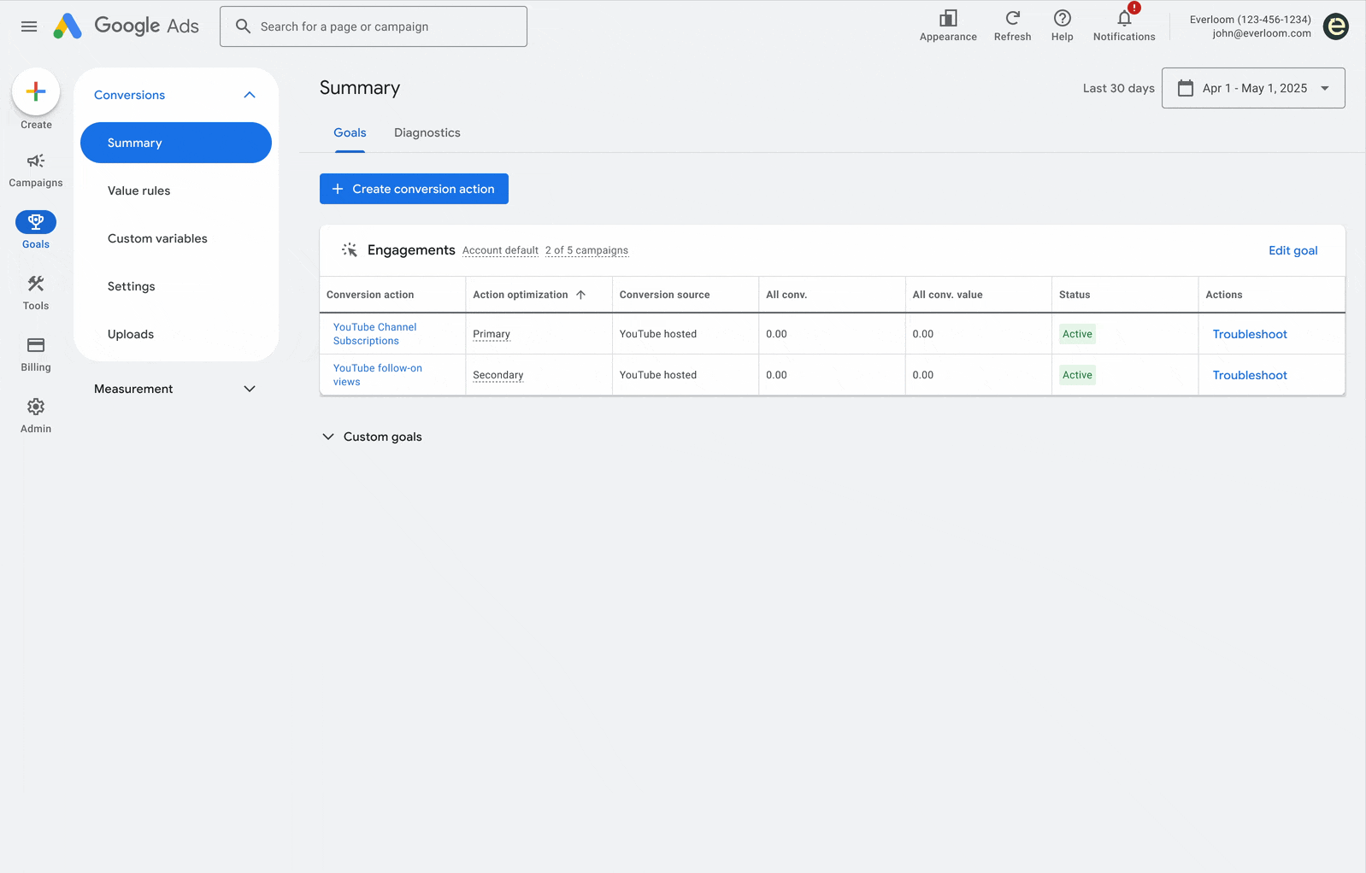Screen dimensions: 1366x873
Task: Collapse the Conversions section
Action: point(250,95)
